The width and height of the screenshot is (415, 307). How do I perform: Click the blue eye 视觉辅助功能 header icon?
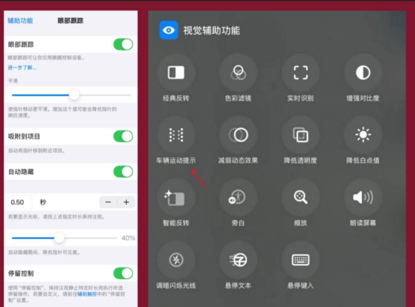coord(168,30)
